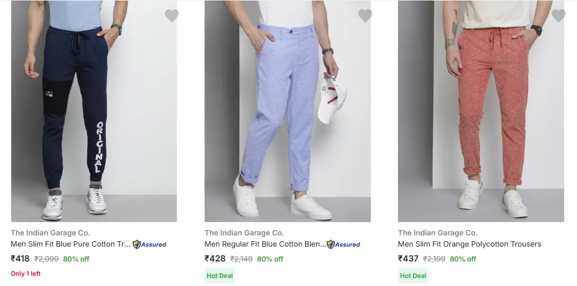Open the light blue trousers product image

tap(288, 112)
